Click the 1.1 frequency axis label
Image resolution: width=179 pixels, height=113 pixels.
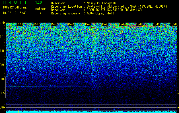tap(2, 37)
